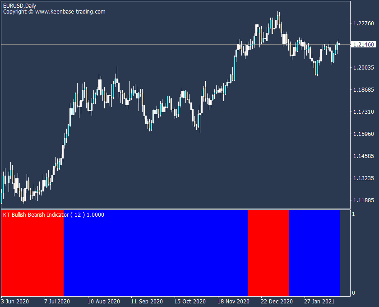Click the last blue bullish block near January 2021
Viewport: 379px width, 307px height.
tap(314, 253)
